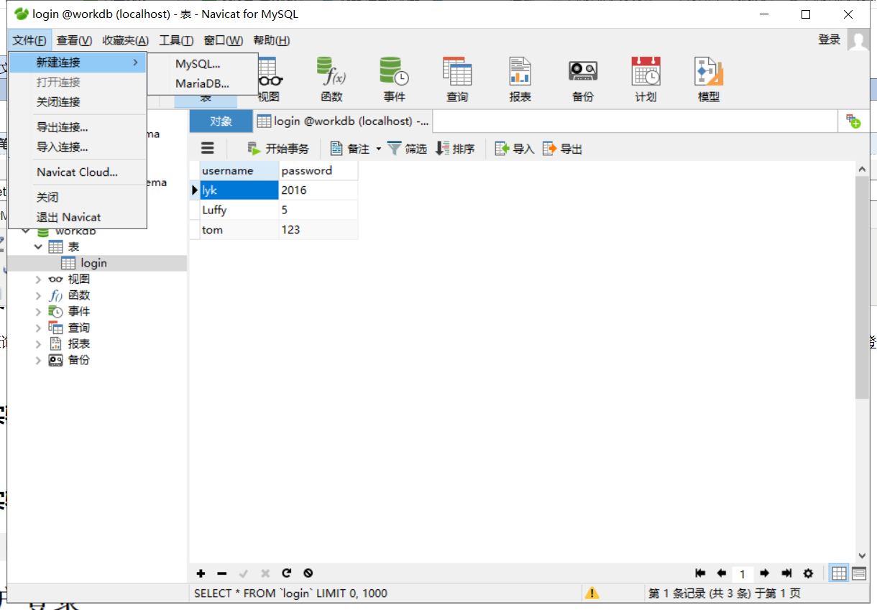The image size is (877, 610).
Task: Open the 事件 (Event) toolbar icon
Action: tap(394, 79)
